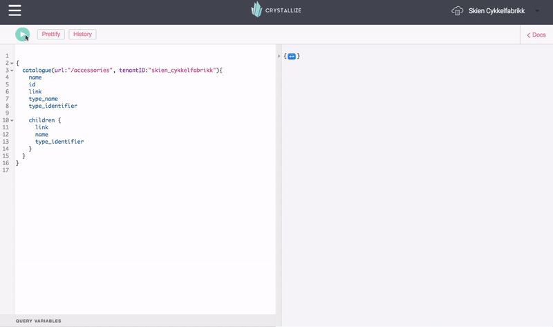Viewport: 553px width, 327px height.
Task: Collapse the children block at line 10
Action: coord(12,120)
